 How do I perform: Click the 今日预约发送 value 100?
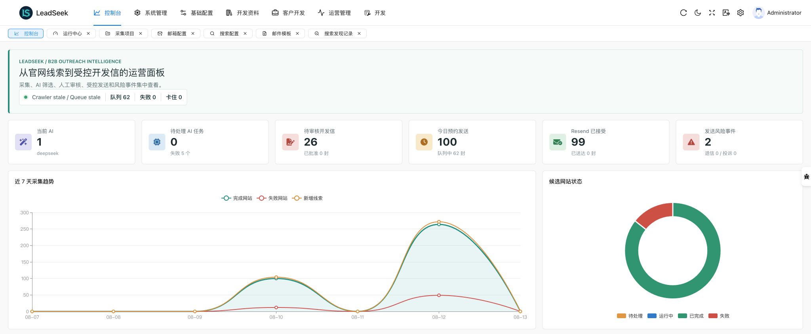447,142
